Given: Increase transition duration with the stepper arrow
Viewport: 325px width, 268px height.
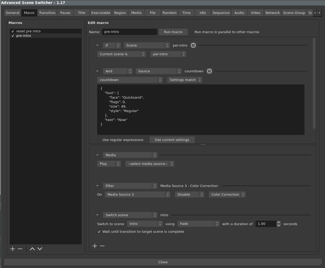Looking at the screenshot, I should (278, 222).
